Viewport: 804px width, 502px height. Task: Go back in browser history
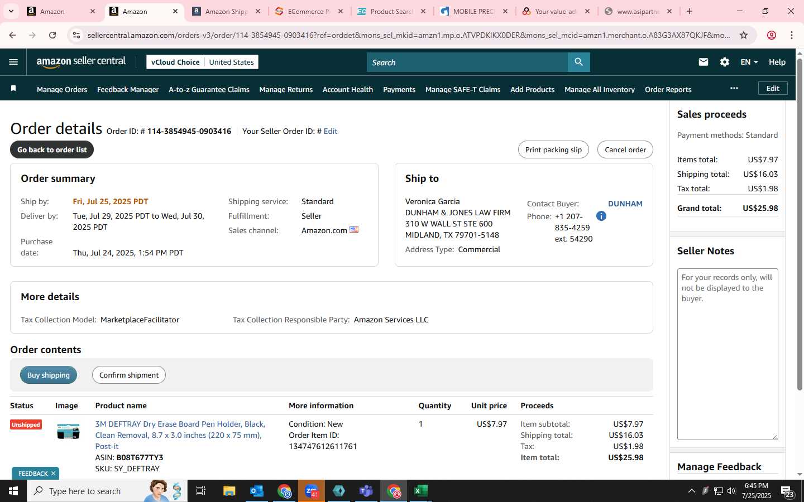(12, 35)
